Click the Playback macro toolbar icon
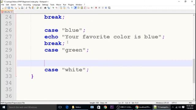This screenshot has height=110, width=196. tap(103, 8)
